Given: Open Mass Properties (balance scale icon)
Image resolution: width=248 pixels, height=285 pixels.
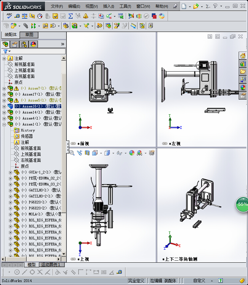Looking at the screenshot, I should pyautogui.click(x=25, y=16).
